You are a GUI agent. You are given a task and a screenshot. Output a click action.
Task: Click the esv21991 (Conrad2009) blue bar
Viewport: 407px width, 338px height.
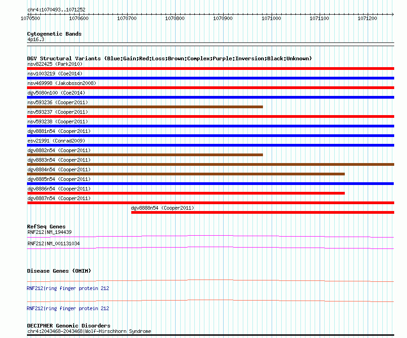point(210,145)
